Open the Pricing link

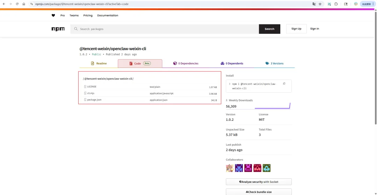(x=88, y=15)
